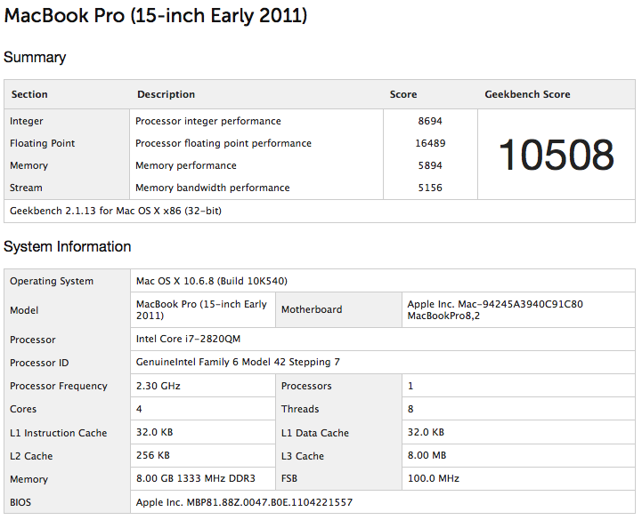Click the 'Processor Frequency' label
This screenshot has height=520, width=642.
pyautogui.click(x=59, y=386)
